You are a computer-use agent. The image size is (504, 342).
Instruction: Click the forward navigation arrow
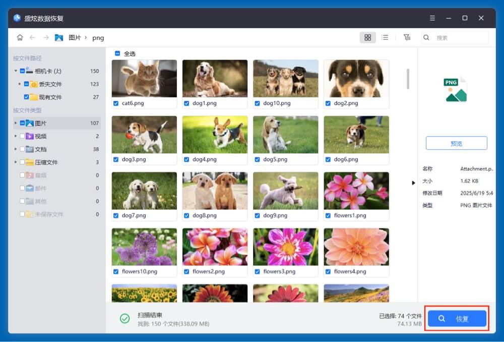coord(46,38)
